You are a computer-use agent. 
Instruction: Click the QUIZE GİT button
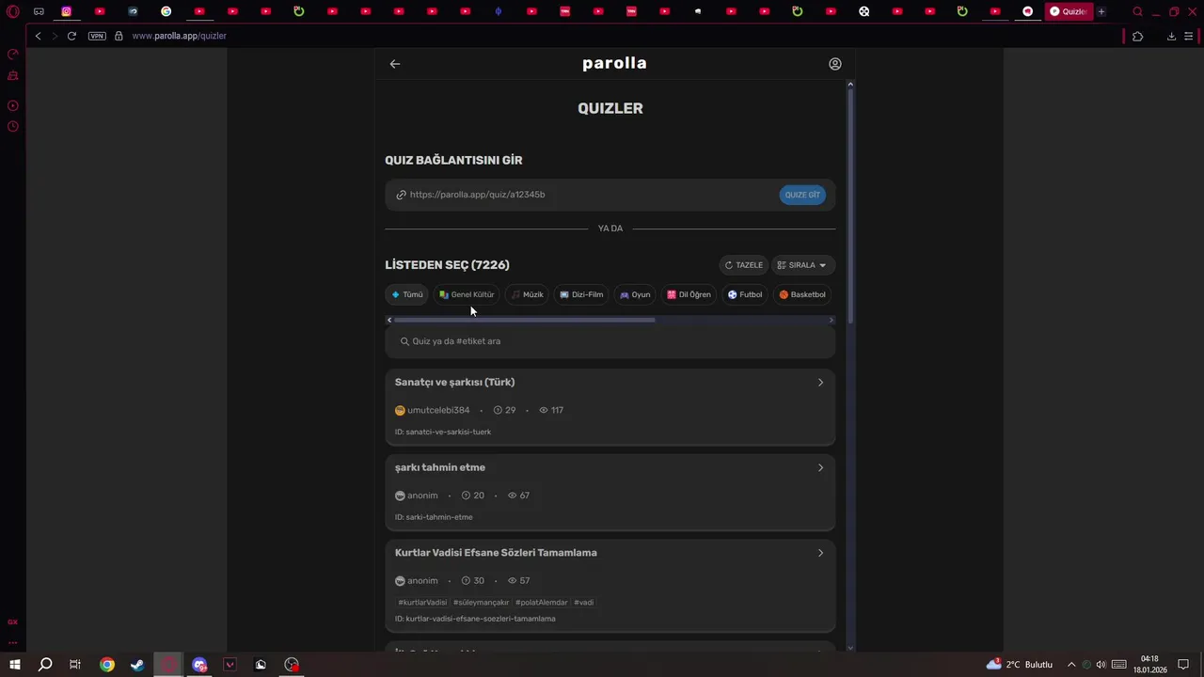(x=802, y=195)
